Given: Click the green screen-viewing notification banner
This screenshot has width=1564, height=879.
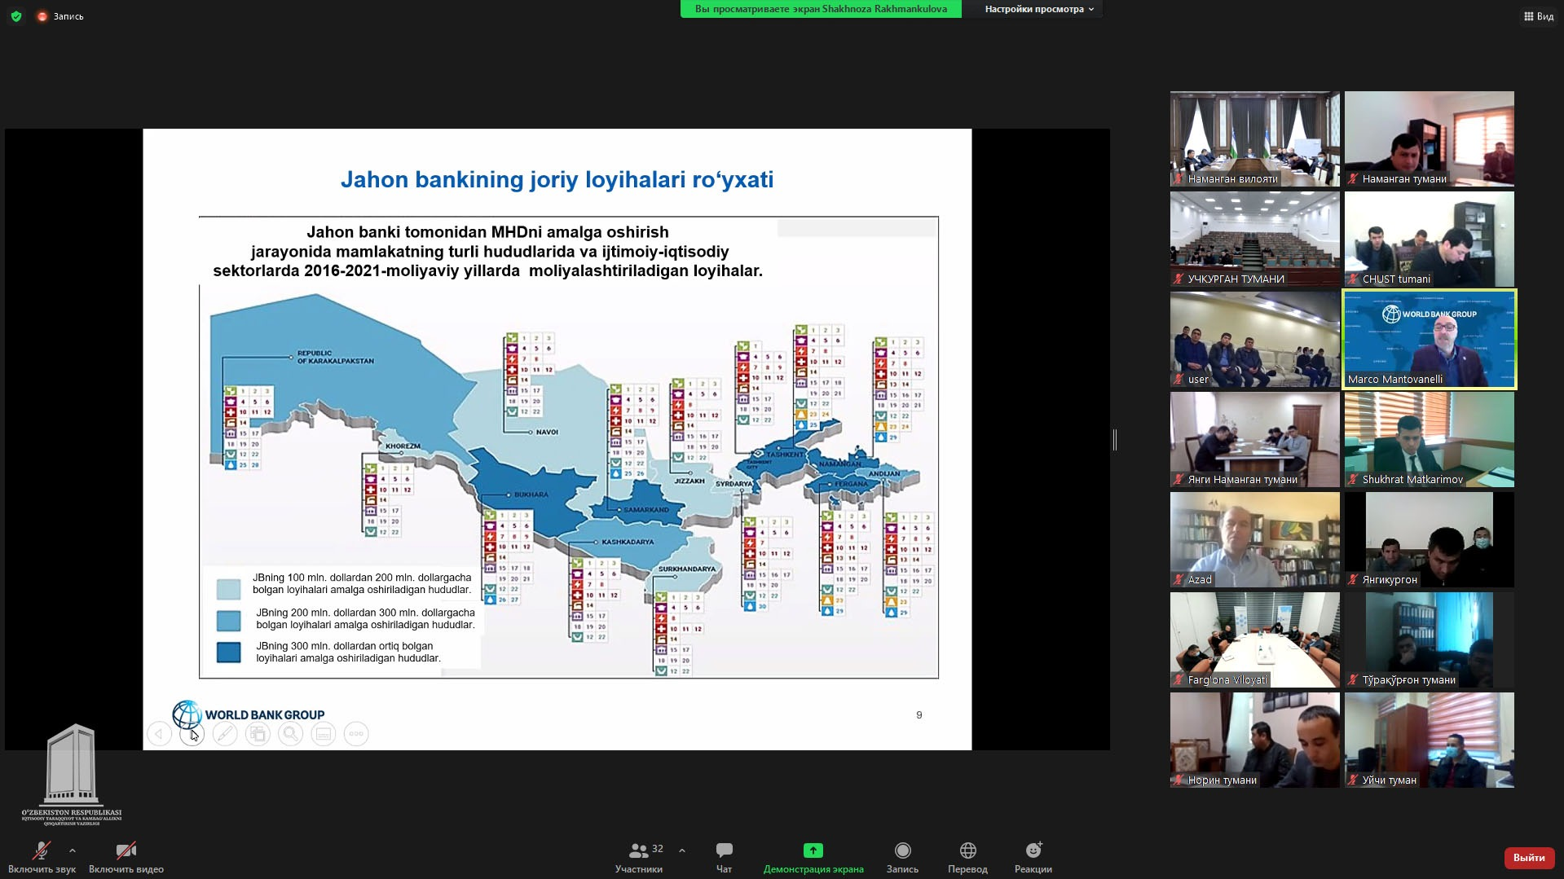Looking at the screenshot, I should (x=821, y=9).
